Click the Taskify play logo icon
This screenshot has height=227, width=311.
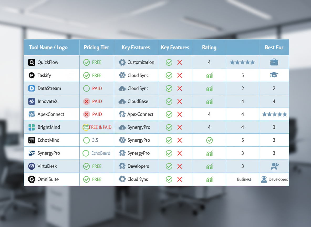[32, 75]
